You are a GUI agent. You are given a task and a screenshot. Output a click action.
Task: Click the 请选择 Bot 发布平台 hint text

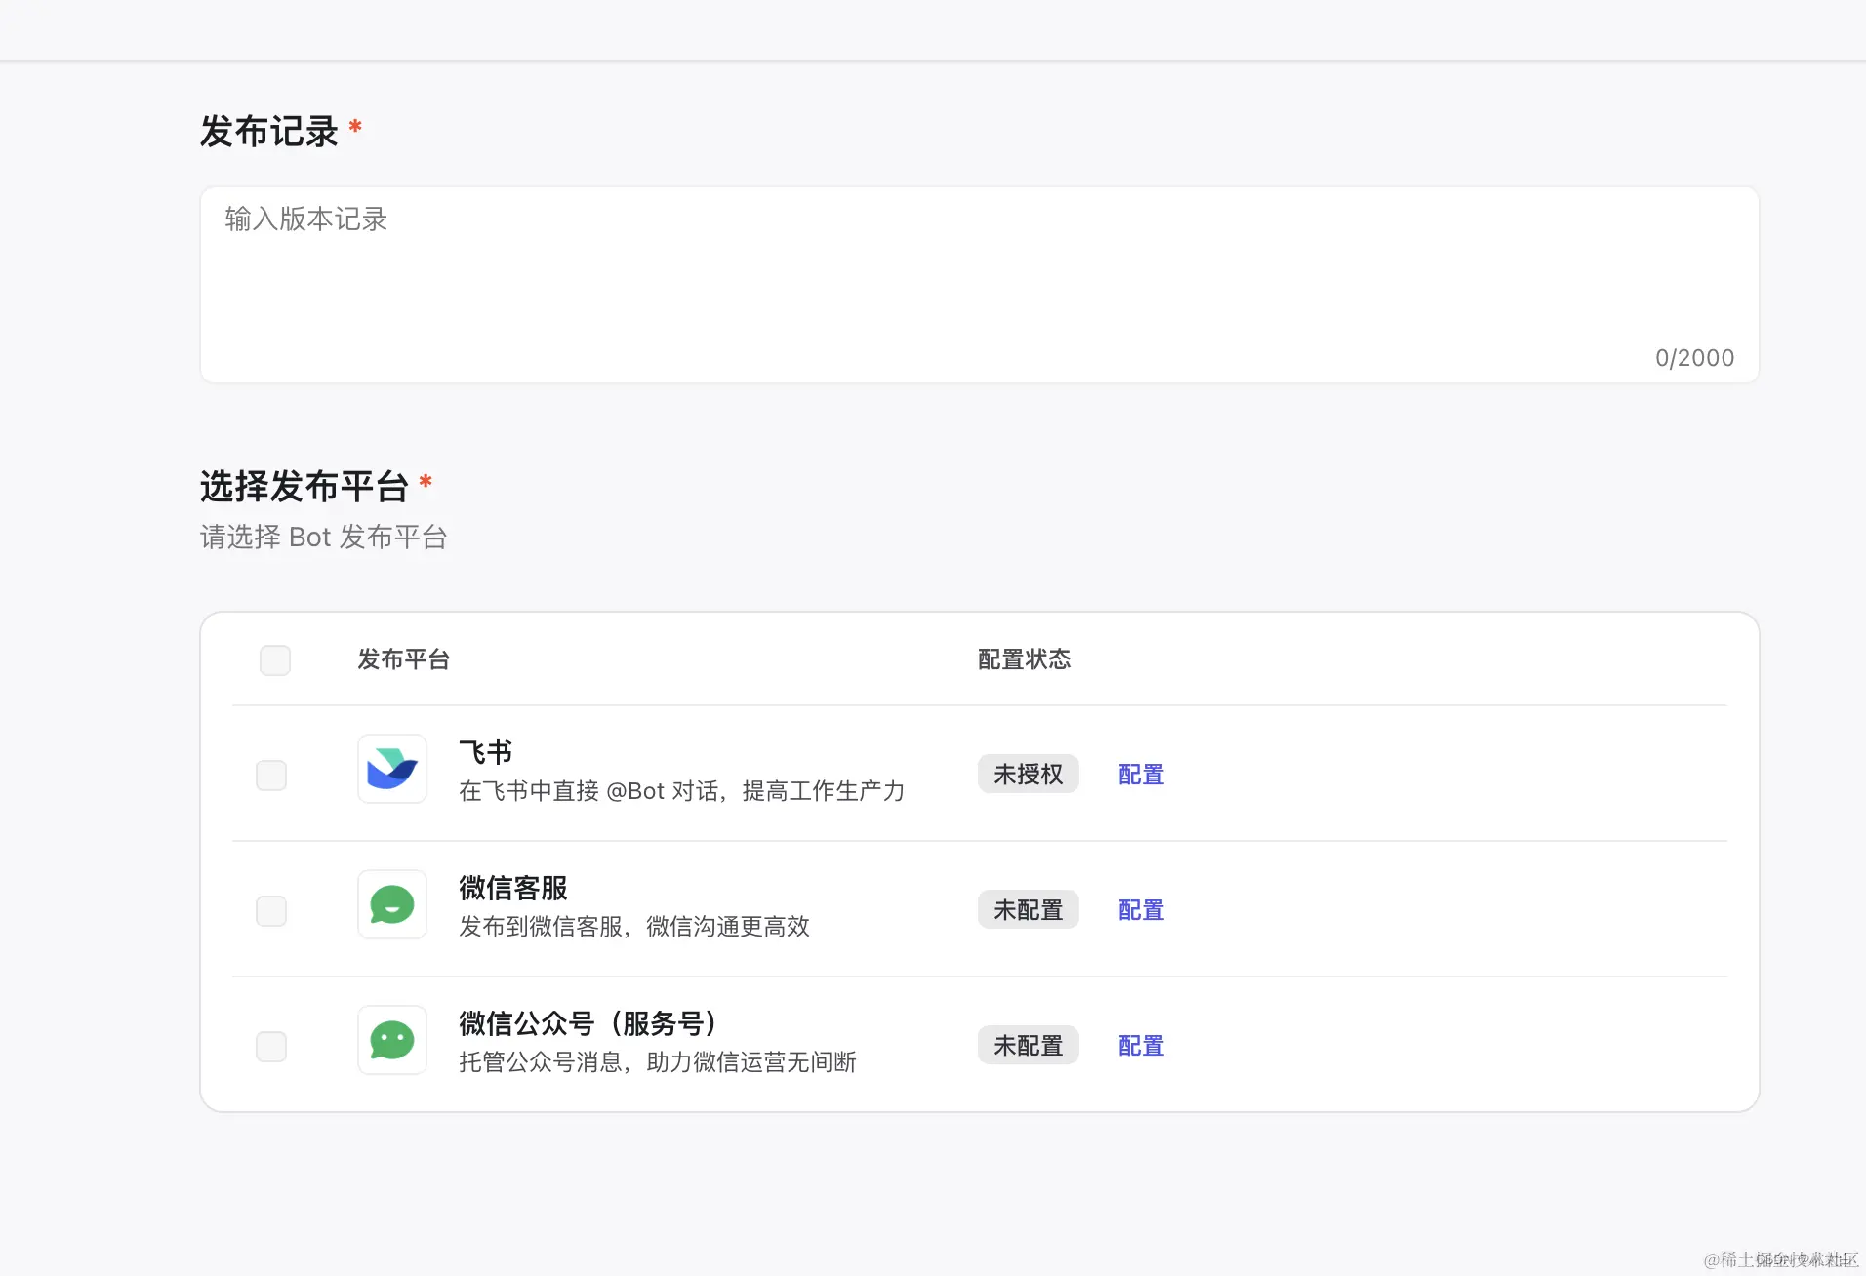(322, 537)
